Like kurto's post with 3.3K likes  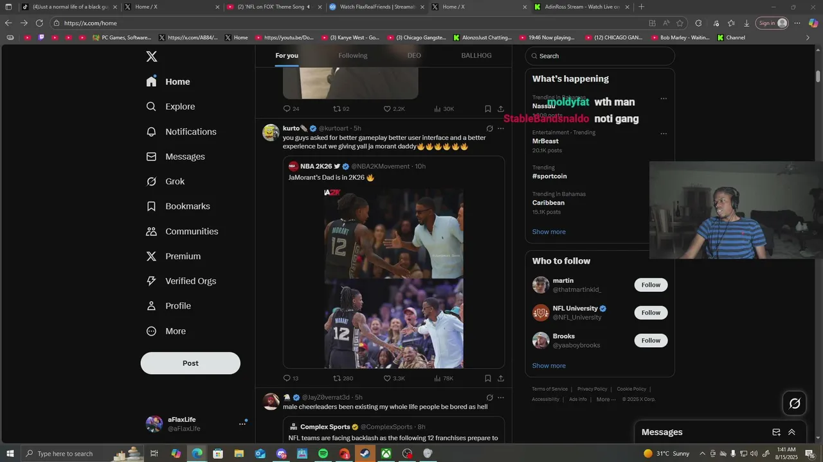pos(394,379)
